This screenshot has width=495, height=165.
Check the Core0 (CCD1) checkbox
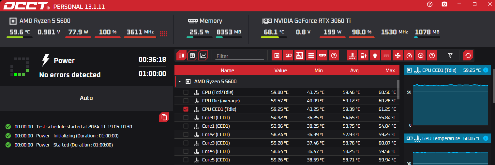186,118
